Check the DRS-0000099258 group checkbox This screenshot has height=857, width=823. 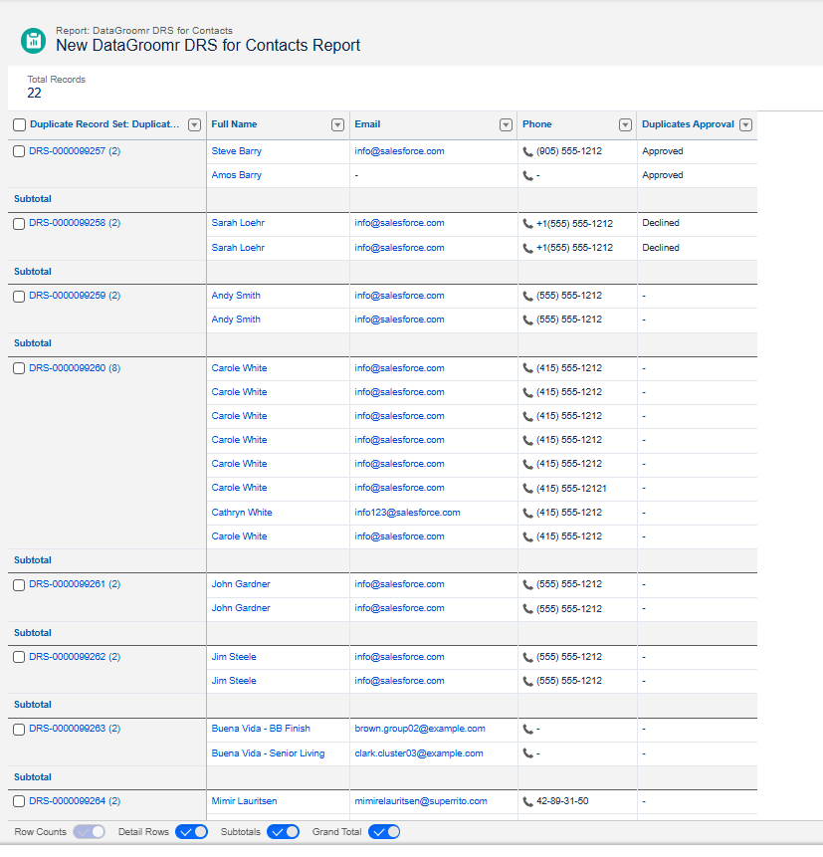19,224
